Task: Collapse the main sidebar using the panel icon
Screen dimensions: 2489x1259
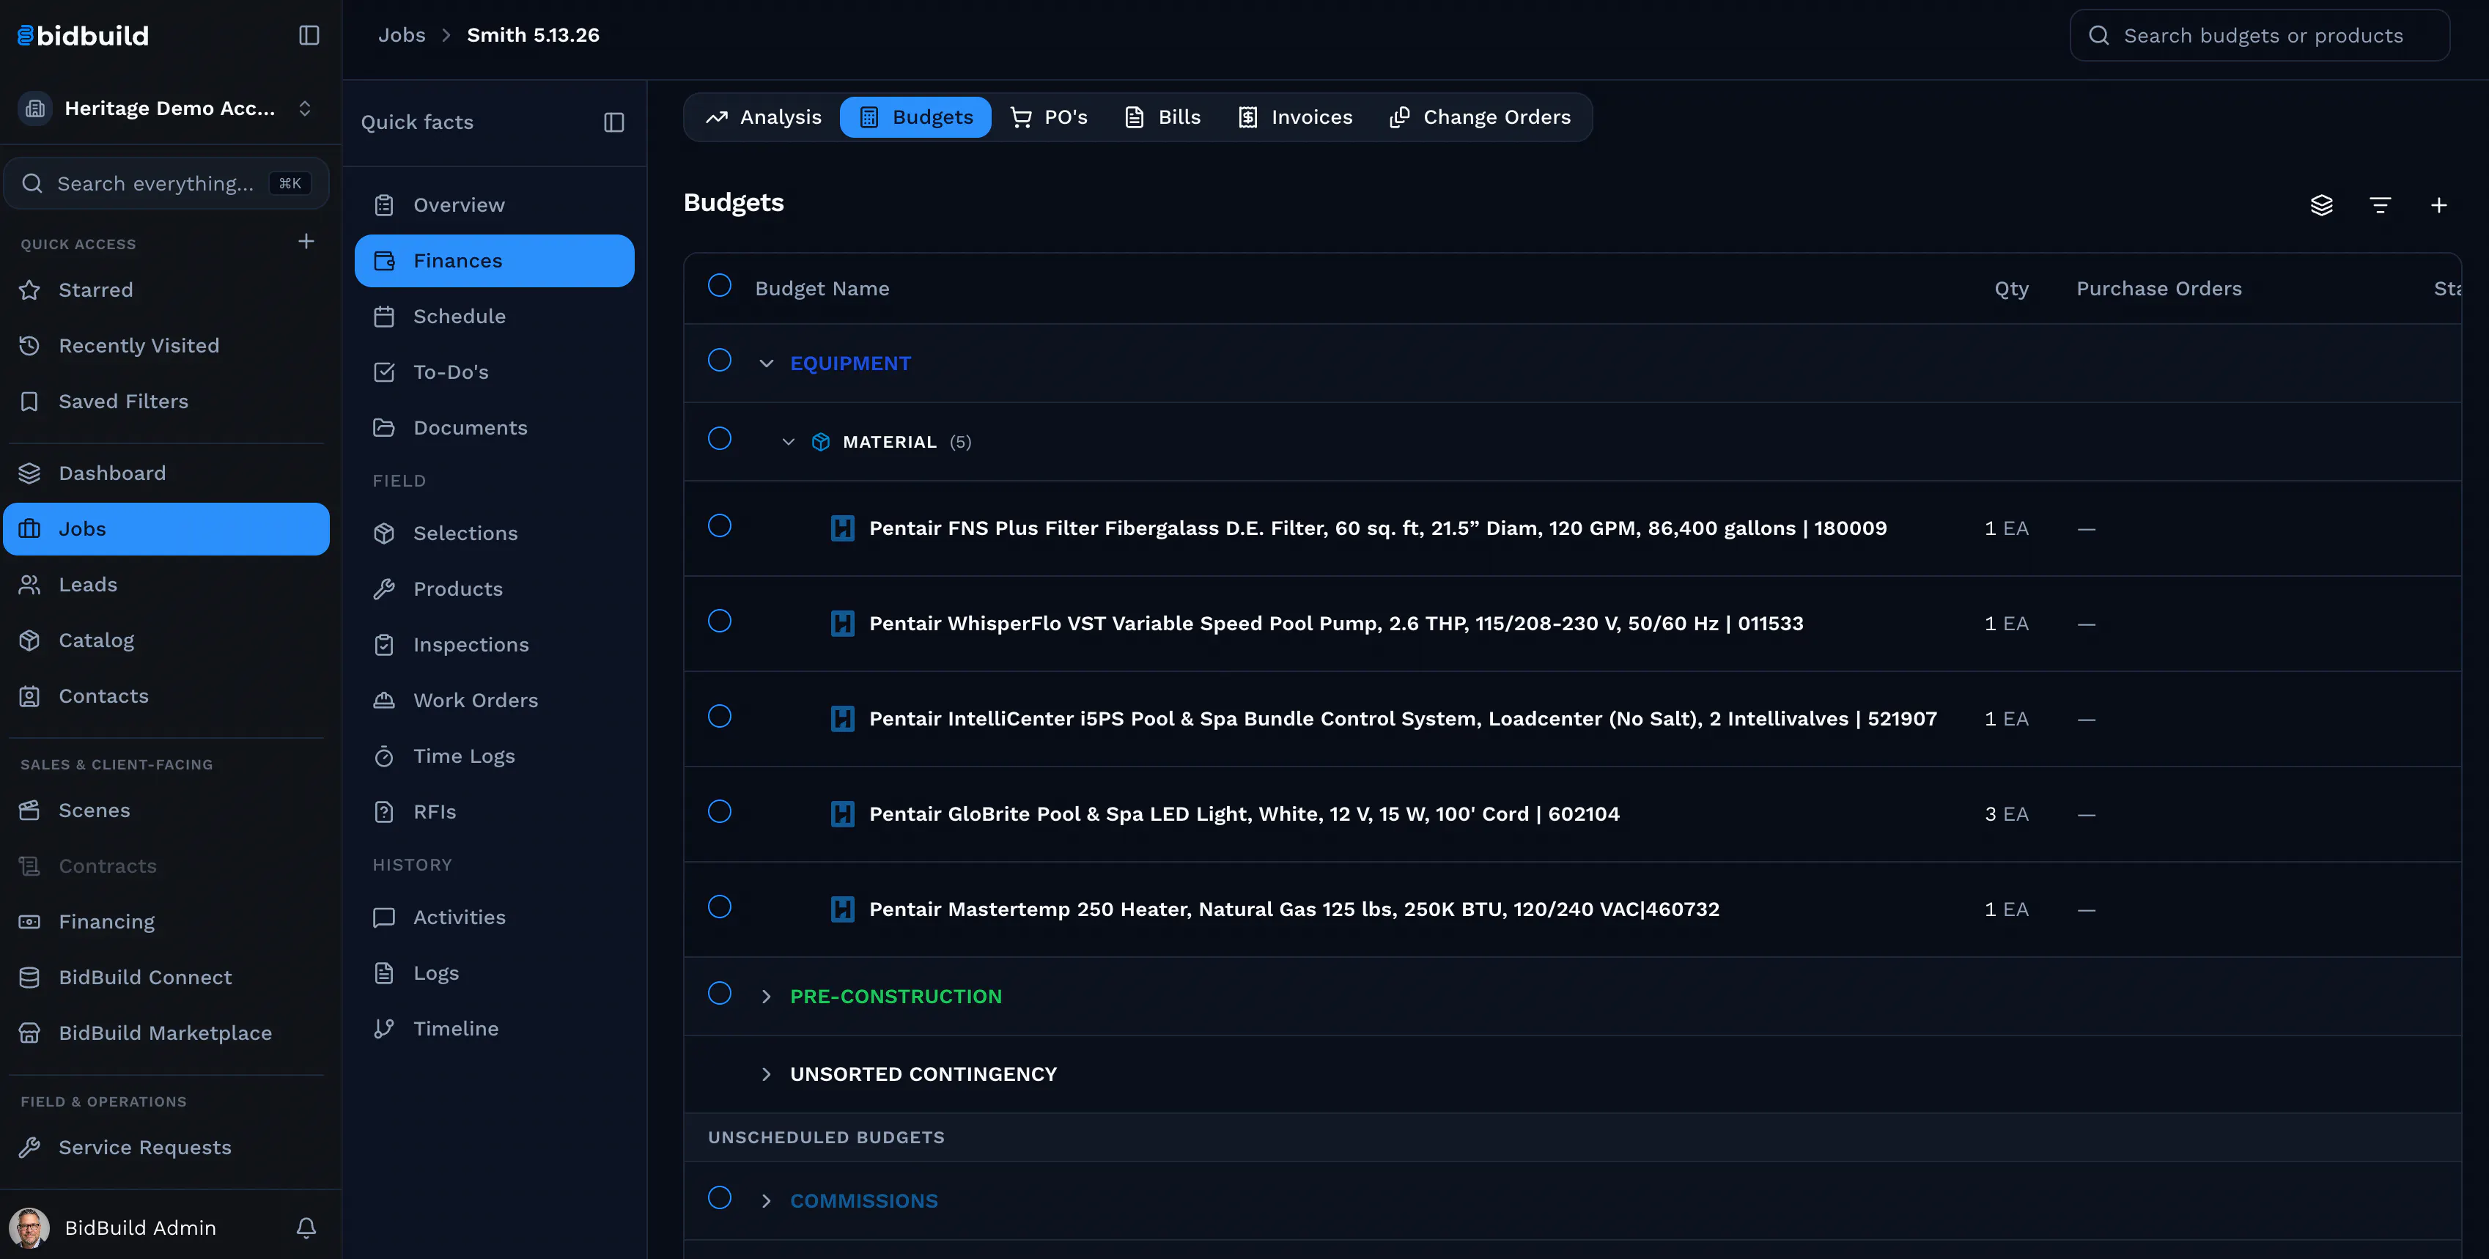Action: click(x=309, y=36)
